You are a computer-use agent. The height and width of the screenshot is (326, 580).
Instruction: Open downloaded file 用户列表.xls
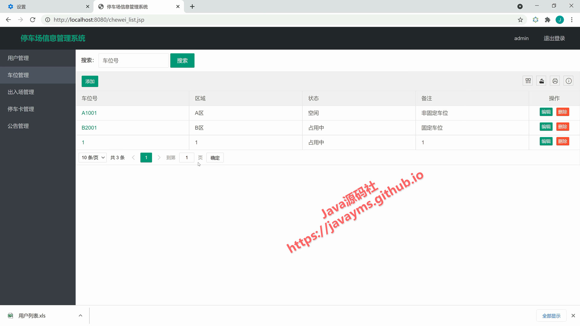point(32,316)
